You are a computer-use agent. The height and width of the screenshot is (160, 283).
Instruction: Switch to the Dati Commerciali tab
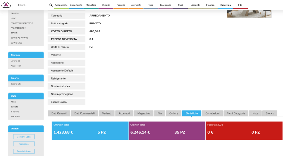tap(84, 113)
